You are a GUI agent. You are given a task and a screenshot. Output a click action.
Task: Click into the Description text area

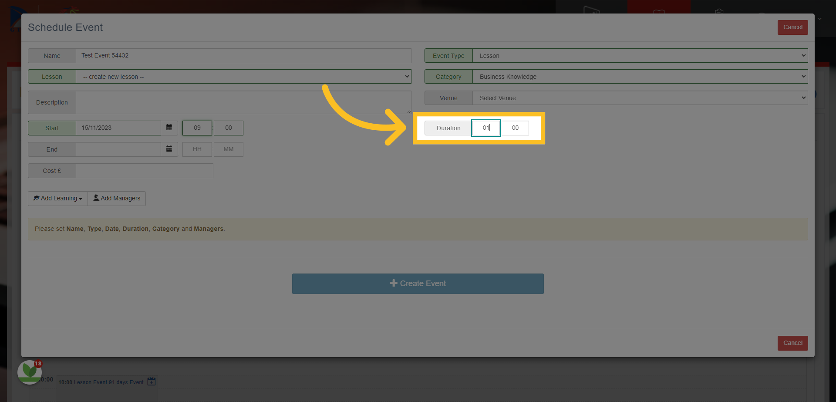(243, 102)
